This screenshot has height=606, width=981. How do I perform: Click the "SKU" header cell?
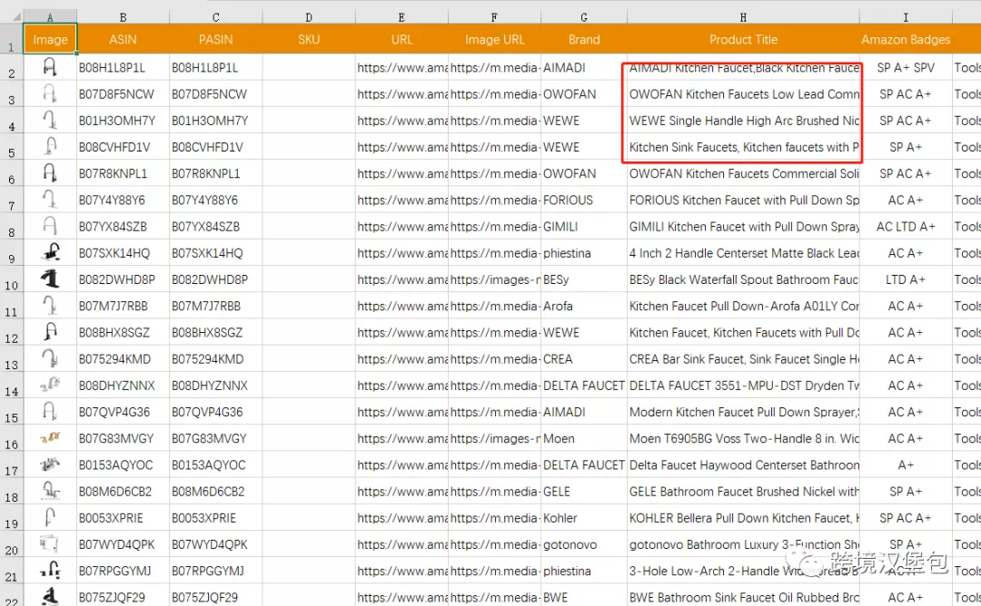(309, 40)
